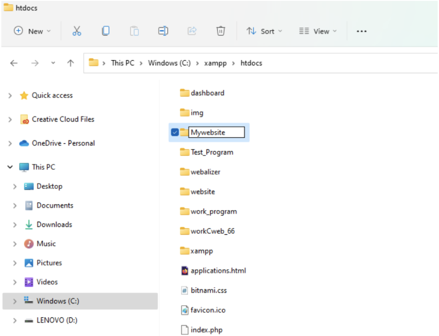439x336 pixels.
Task: Open the Sort dropdown menu
Action: pos(264,31)
